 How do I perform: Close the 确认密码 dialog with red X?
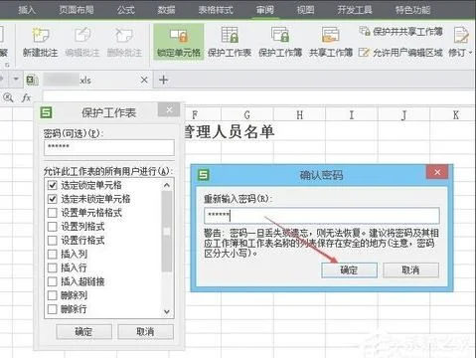point(437,172)
